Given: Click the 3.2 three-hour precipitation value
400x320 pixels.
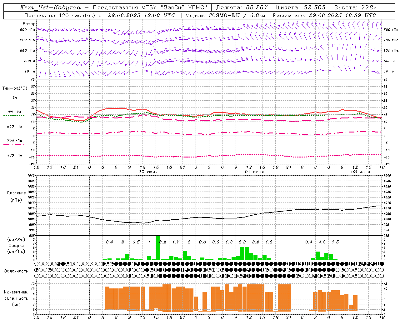Looking at the screenshot, I should click(x=256, y=242).
